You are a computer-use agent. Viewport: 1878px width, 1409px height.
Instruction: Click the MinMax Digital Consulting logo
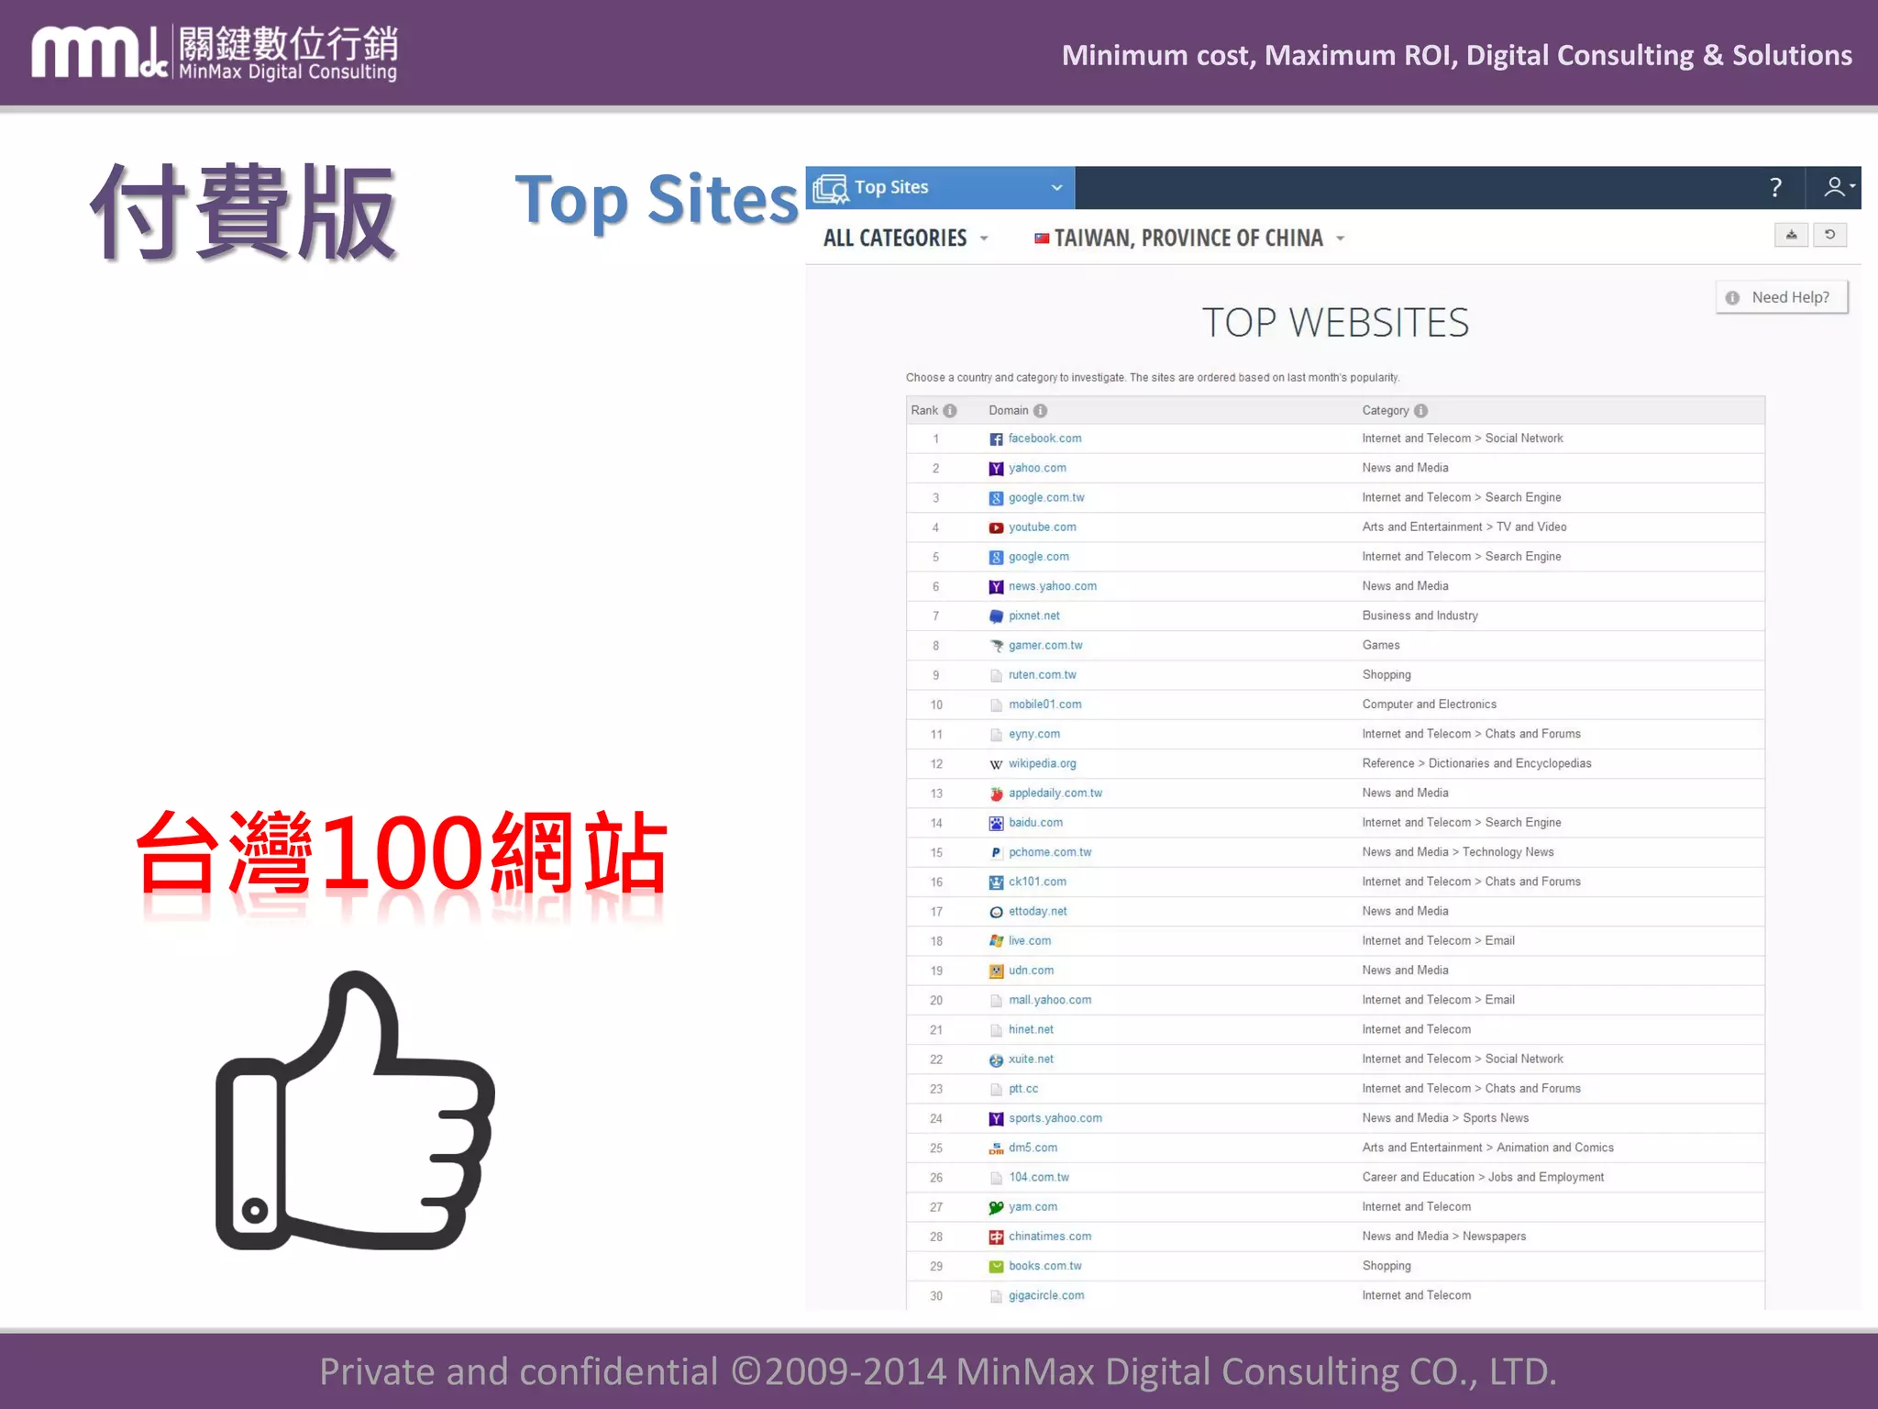click(x=215, y=53)
